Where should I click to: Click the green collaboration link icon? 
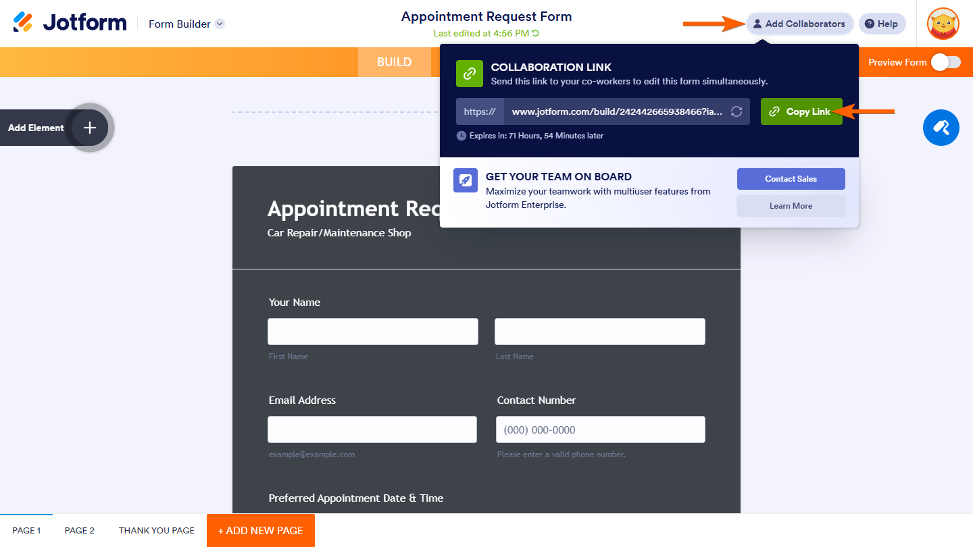tap(469, 74)
